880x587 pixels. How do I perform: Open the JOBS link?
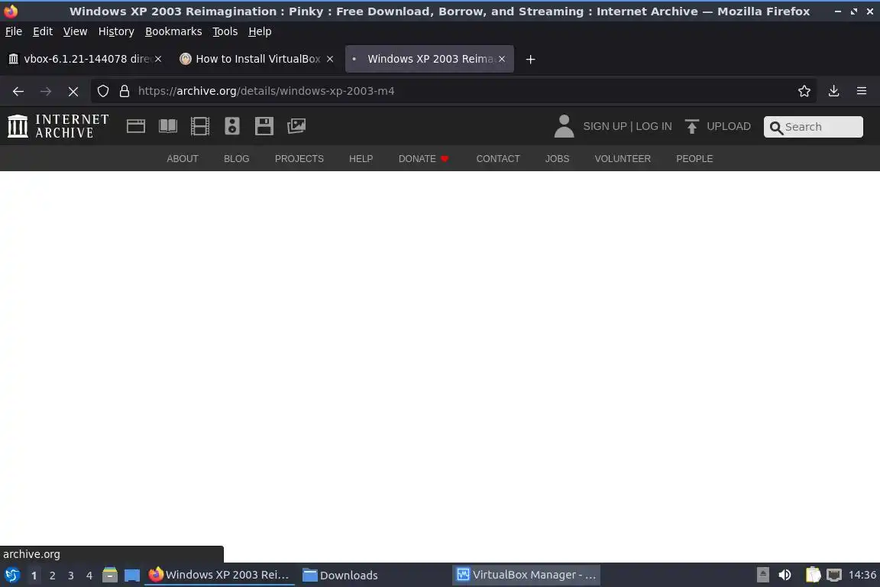[558, 159]
